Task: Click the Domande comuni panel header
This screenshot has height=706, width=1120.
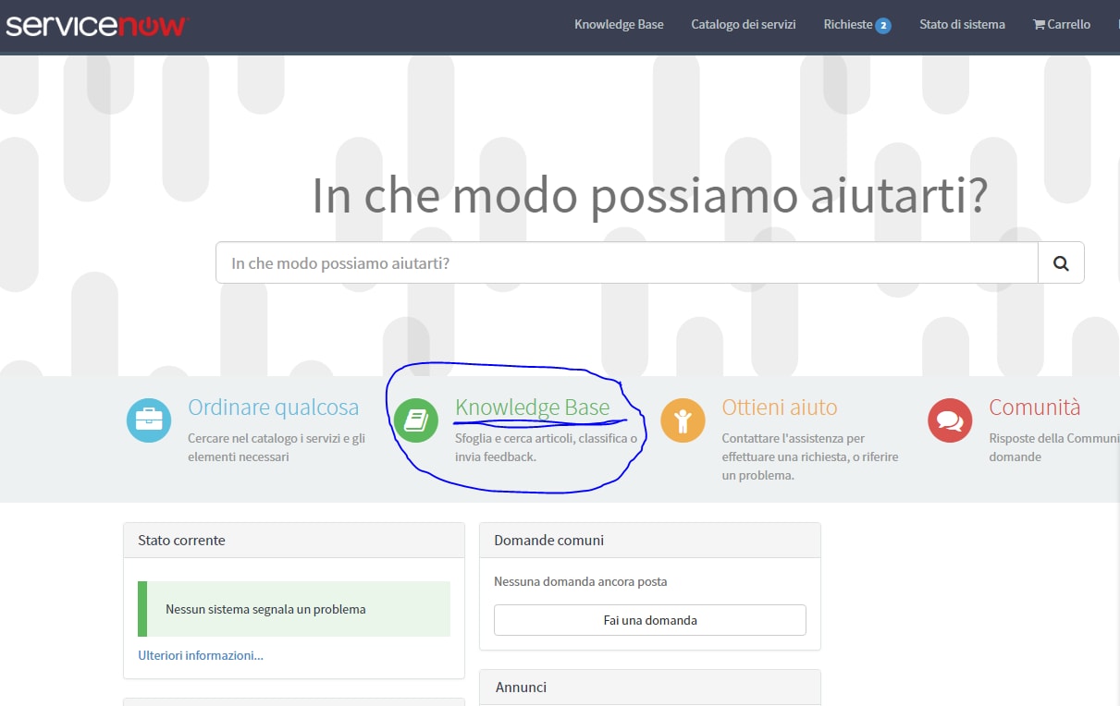Action: (x=650, y=540)
